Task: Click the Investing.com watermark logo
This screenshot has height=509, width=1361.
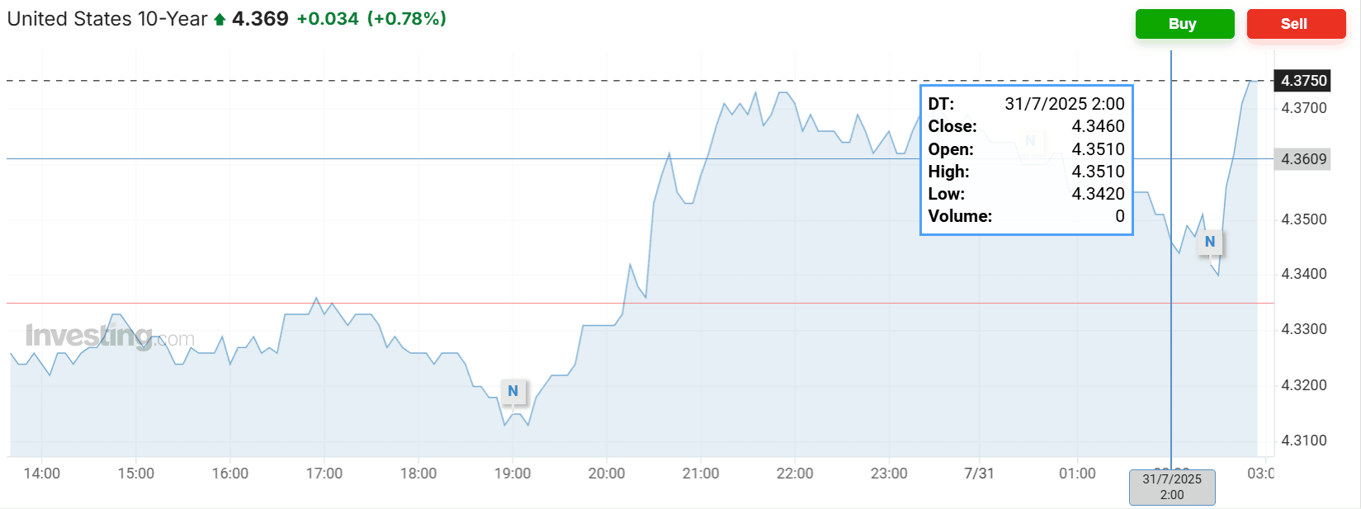Action: point(110,337)
